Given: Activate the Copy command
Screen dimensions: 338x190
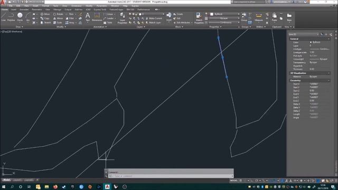Looking at the screenshot, I should [x=45, y=18].
